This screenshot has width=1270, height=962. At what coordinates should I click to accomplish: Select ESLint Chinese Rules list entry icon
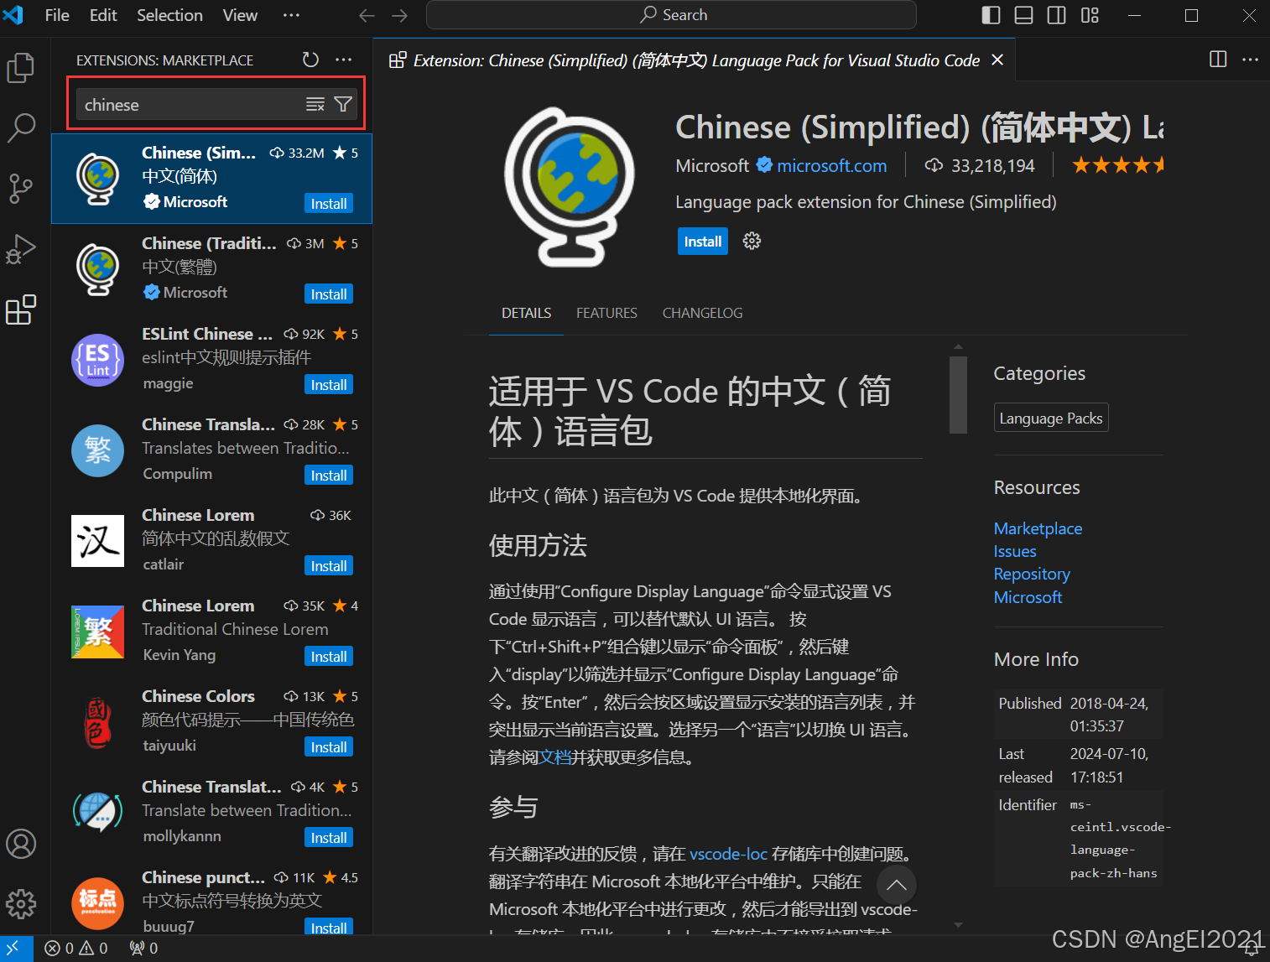click(x=98, y=360)
